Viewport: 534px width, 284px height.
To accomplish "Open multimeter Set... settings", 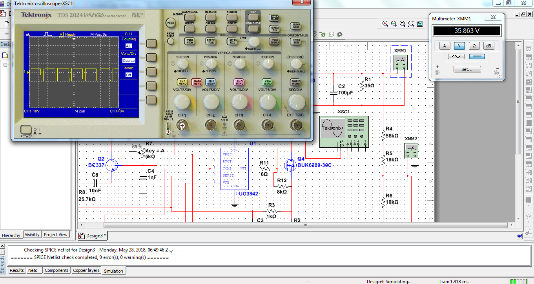I will [467, 69].
